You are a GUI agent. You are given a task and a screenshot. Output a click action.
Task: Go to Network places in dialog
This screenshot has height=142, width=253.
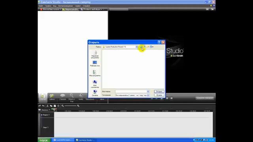pos(95,93)
